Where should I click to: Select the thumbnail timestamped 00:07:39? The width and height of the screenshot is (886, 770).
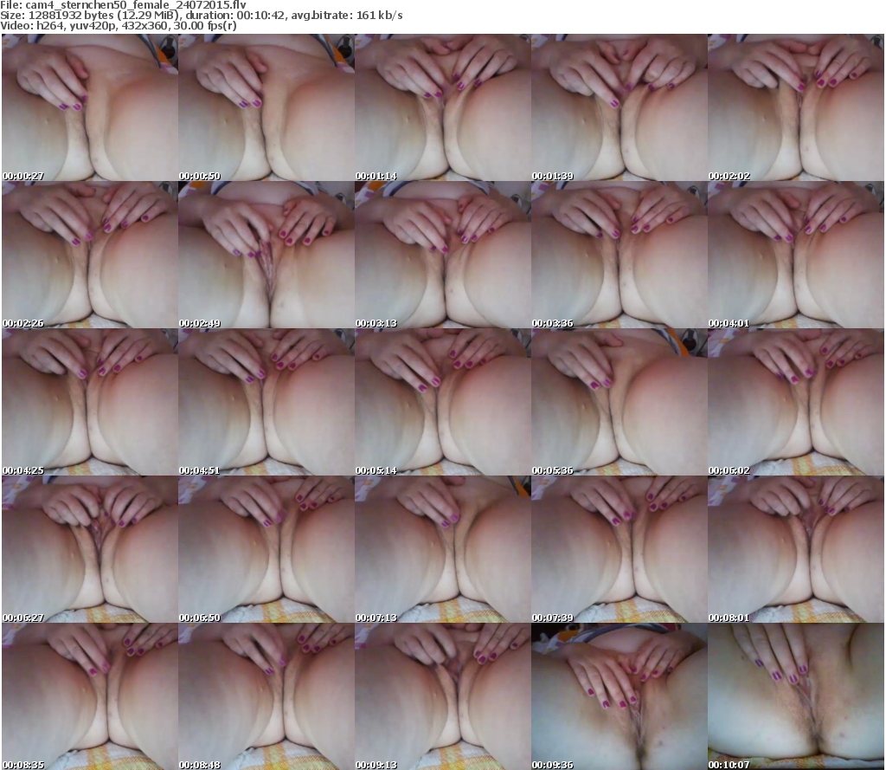click(618, 549)
